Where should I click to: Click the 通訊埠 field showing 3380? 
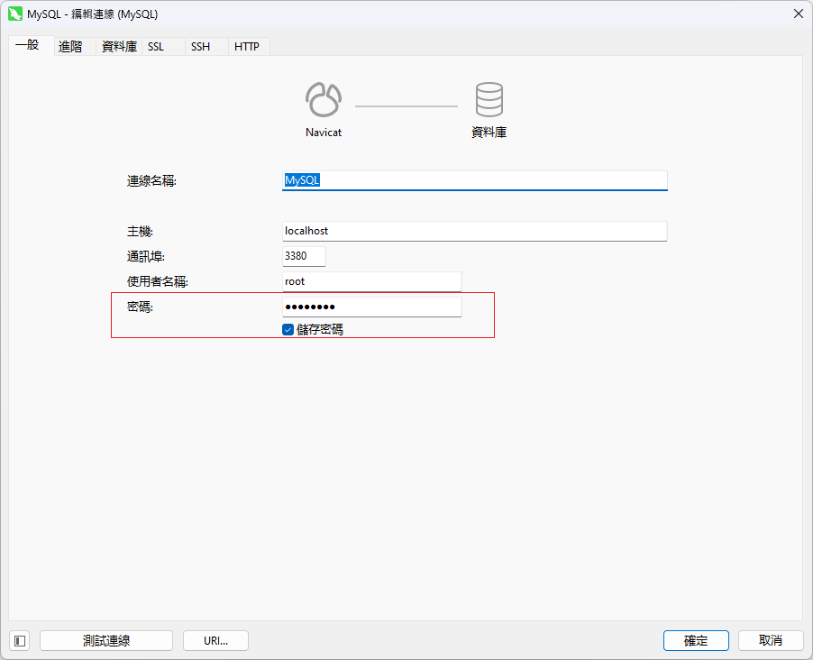(x=304, y=256)
